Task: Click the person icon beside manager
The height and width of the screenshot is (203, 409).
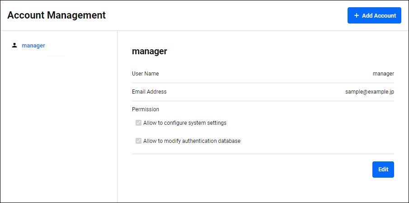Action: point(14,45)
